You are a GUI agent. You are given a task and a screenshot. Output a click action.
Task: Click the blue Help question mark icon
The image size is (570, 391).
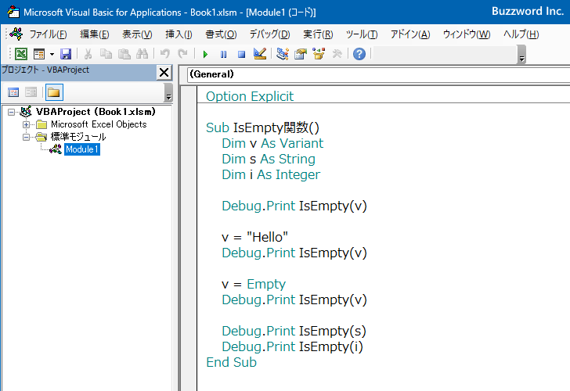[359, 54]
